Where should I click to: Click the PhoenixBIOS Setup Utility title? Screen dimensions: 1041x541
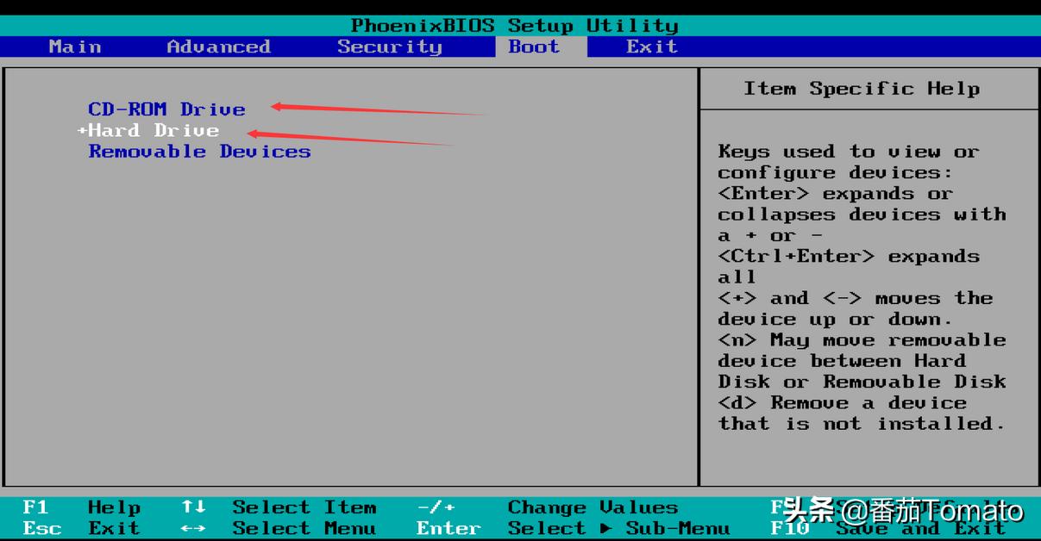click(515, 26)
